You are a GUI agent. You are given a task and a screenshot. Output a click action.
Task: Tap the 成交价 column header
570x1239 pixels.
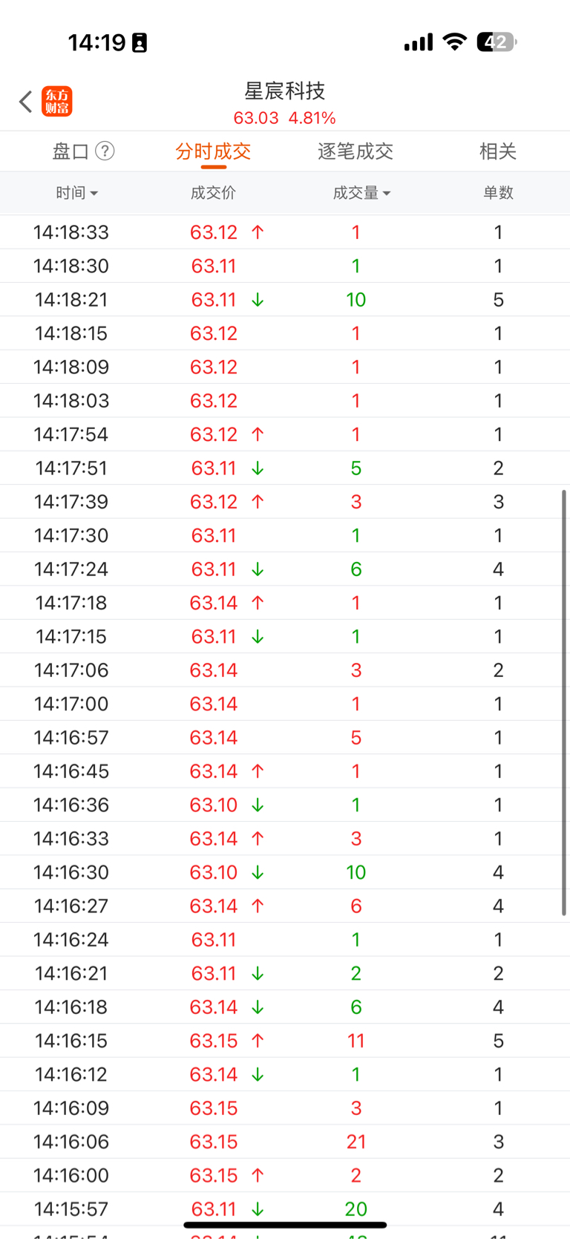point(213,193)
